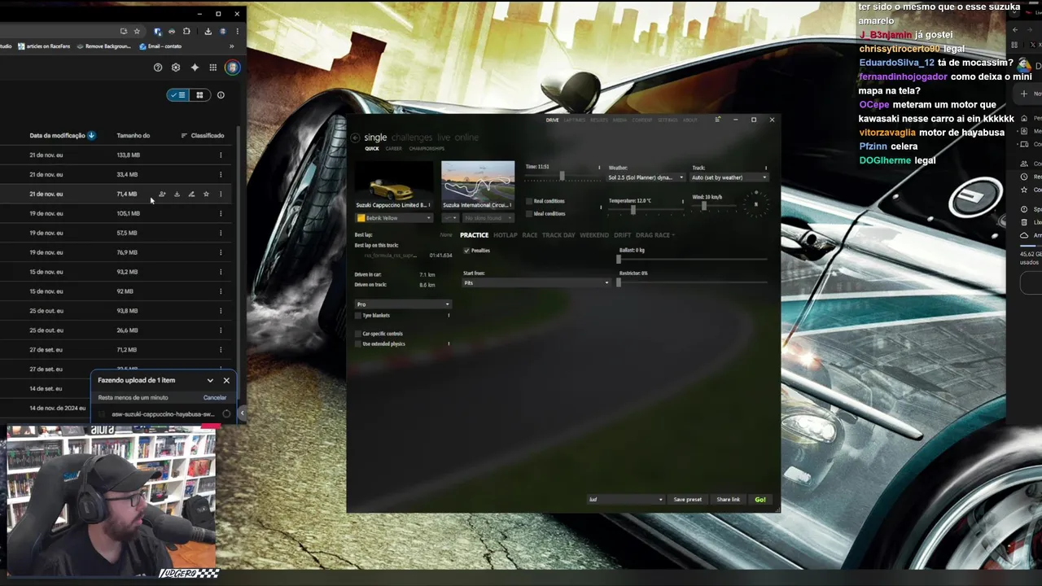Adjust Time 11:51 slider
This screenshot has height=586, width=1042.
coord(562,177)
